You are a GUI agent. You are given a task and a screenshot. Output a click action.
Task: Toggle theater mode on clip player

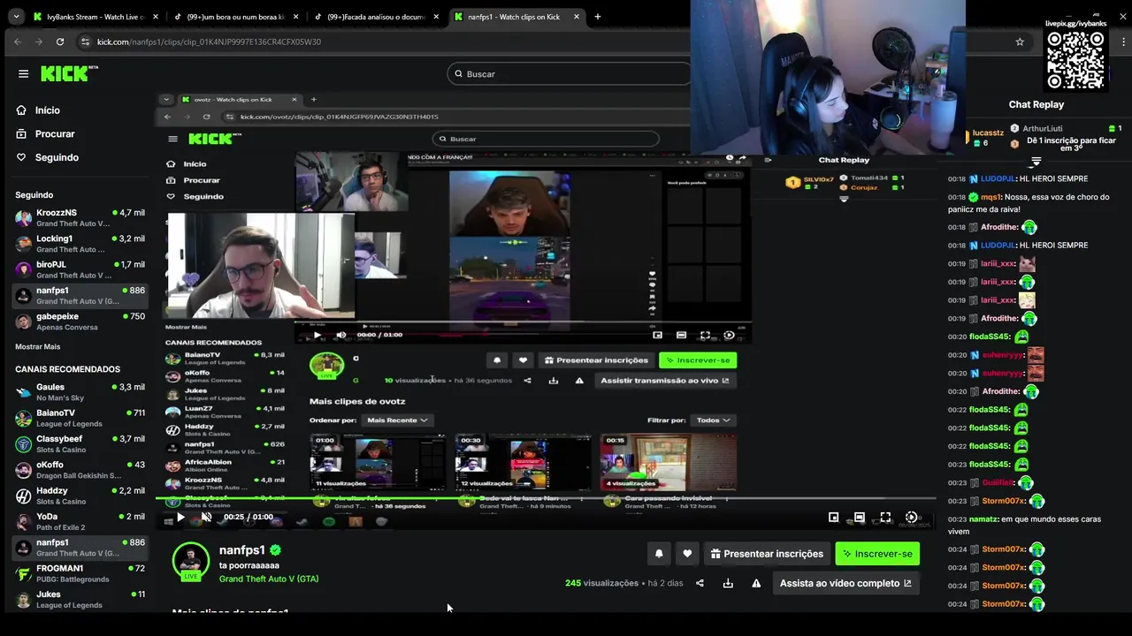[859, 518]
